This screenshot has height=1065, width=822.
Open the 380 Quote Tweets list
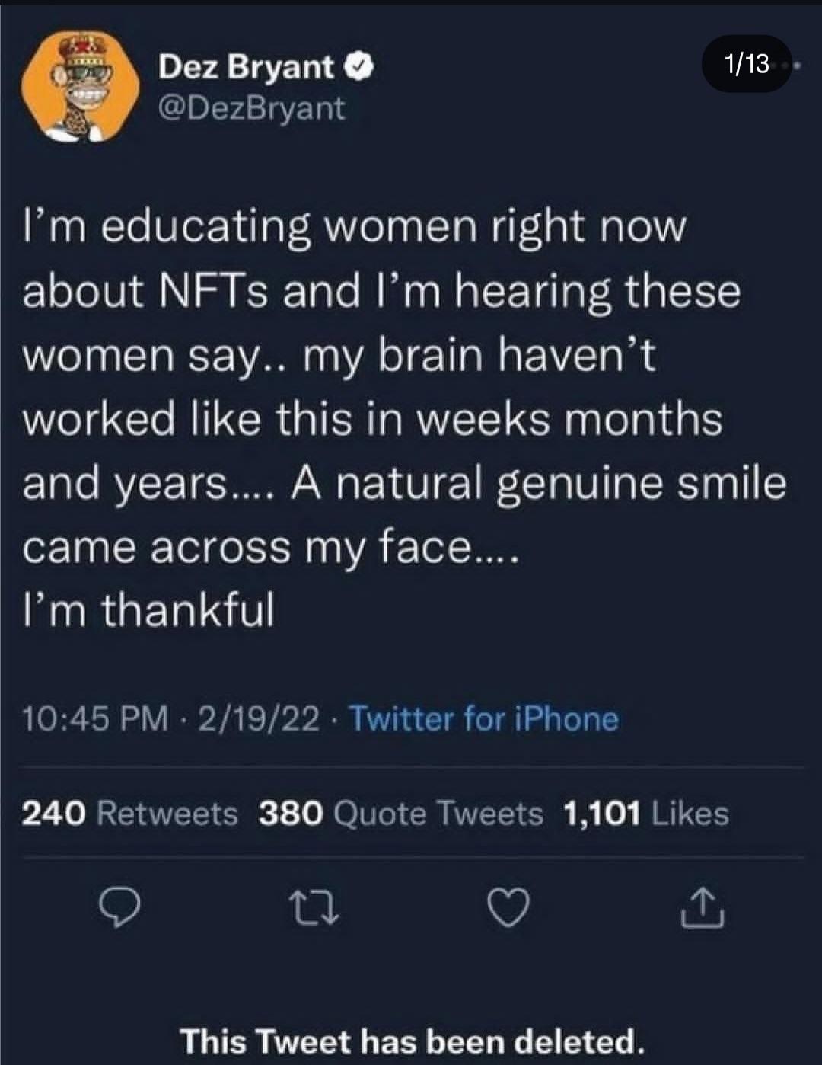tap(401, 814)
